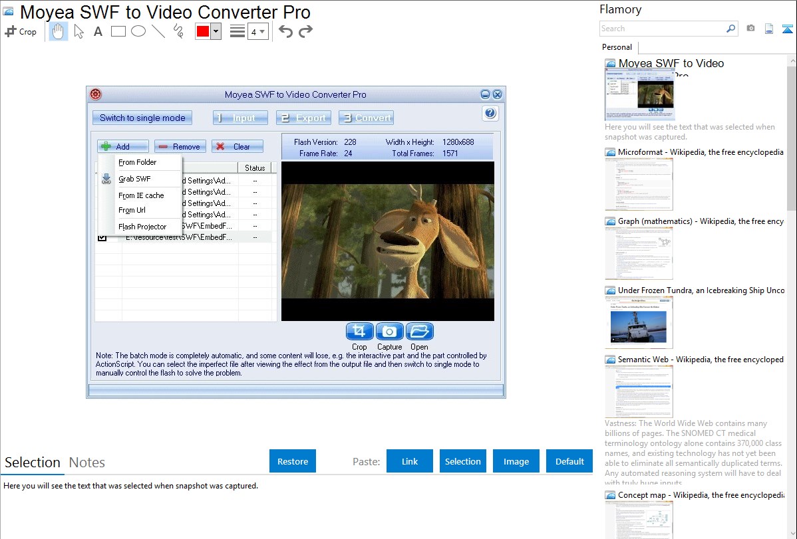This screenshot has height=539, width=797.
Task: Switch to the Notes tab
Action: (x=87, y=463)
